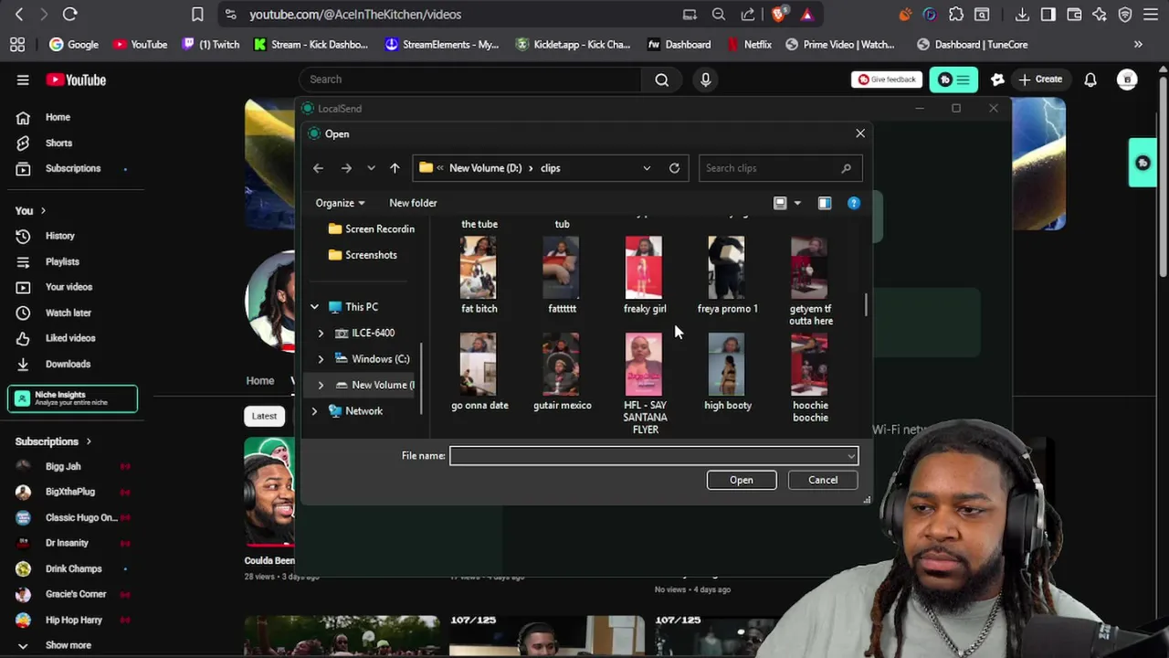The image size is (1169, 658).
Task: Select the freaky girl clip
Action: pyautogui.click(x=645, y=275)
